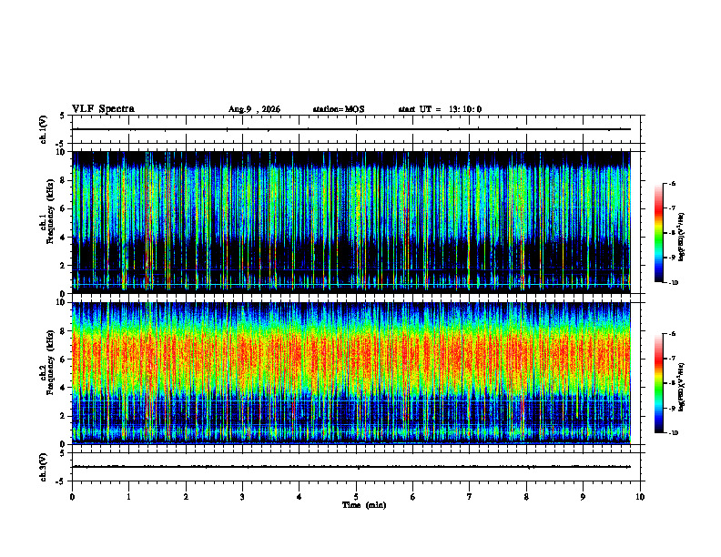
Task: Click time-axis tick label "7"
Action: (470, 497)
